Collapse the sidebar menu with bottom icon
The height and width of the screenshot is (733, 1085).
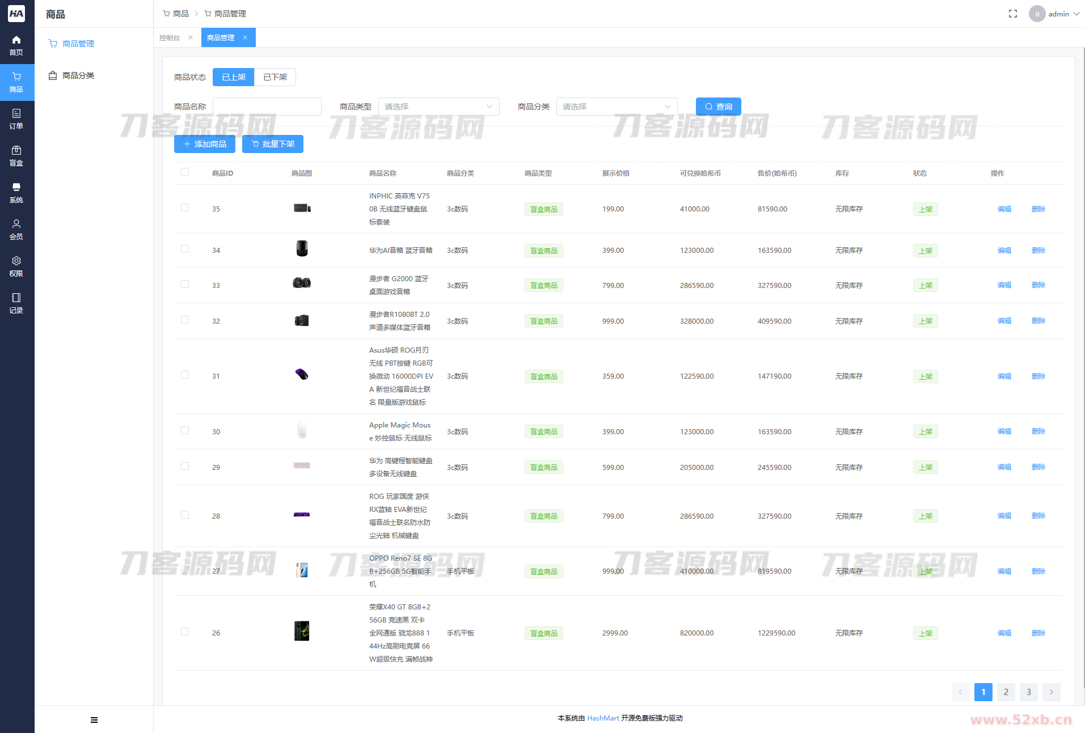(x=94, y=720)
